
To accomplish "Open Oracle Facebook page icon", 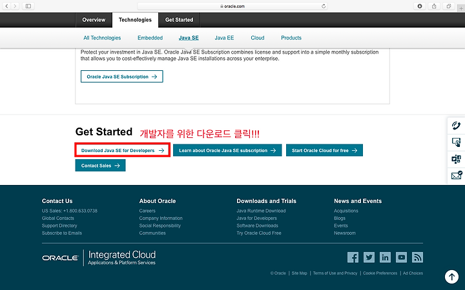I will click(353, 257).
